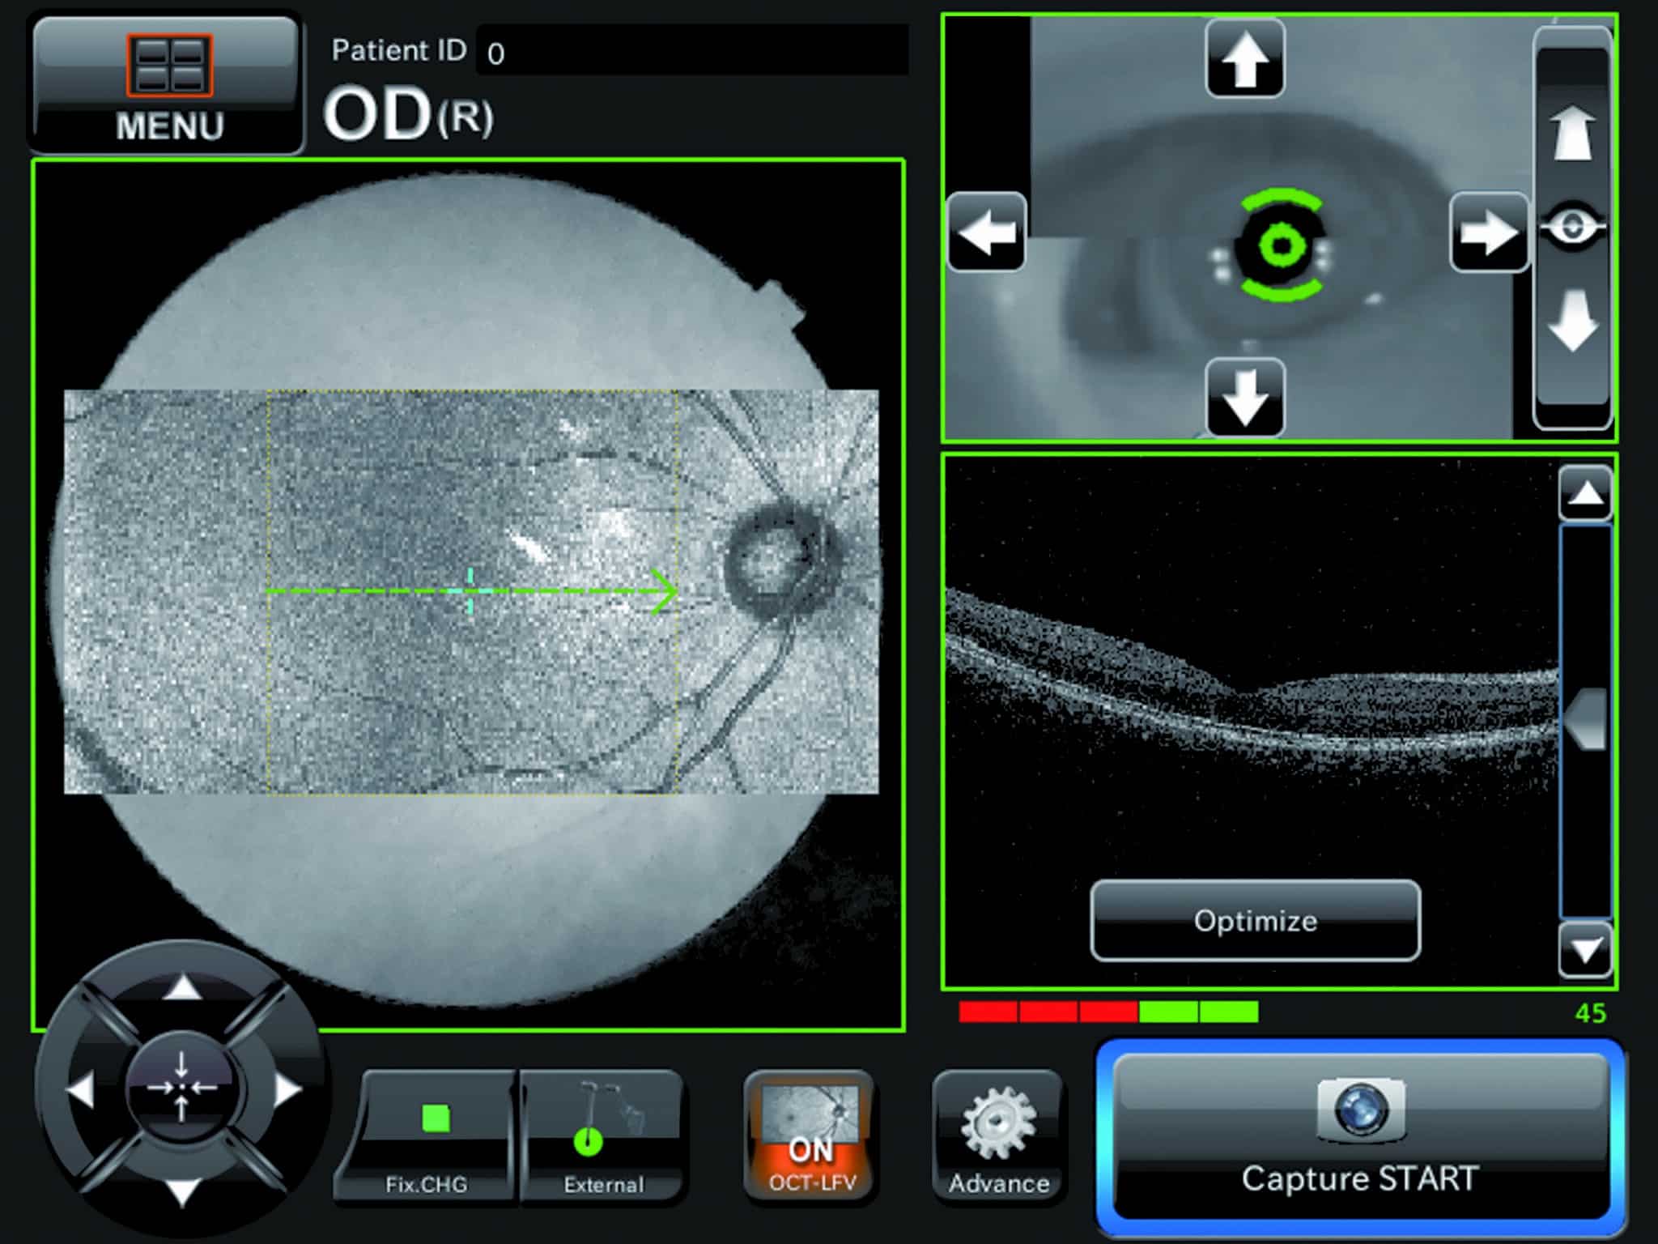Click the Patient ID field

click(692, 51)
